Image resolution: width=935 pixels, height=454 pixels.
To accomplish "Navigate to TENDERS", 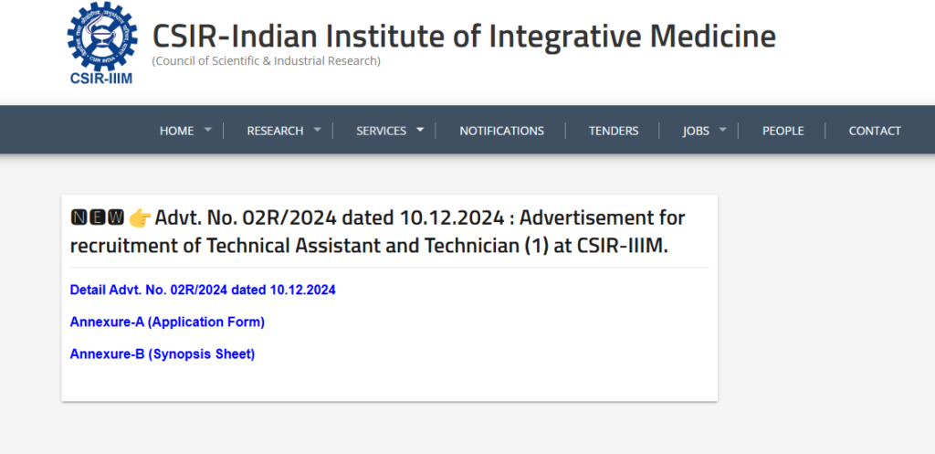I will [x=614, y=131].
